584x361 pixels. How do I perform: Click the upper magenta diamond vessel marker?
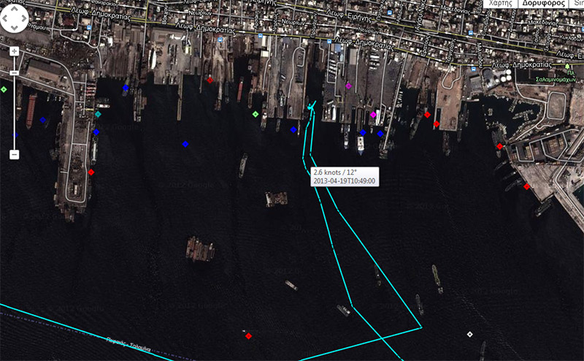(348, 86)
